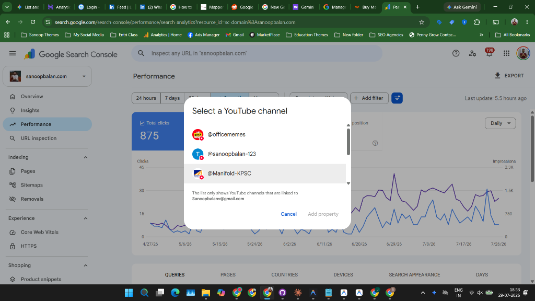Open the Ads Manager bookmark
Image resolution: width=535 pixels, height=301 pixels.
[203, 35]
